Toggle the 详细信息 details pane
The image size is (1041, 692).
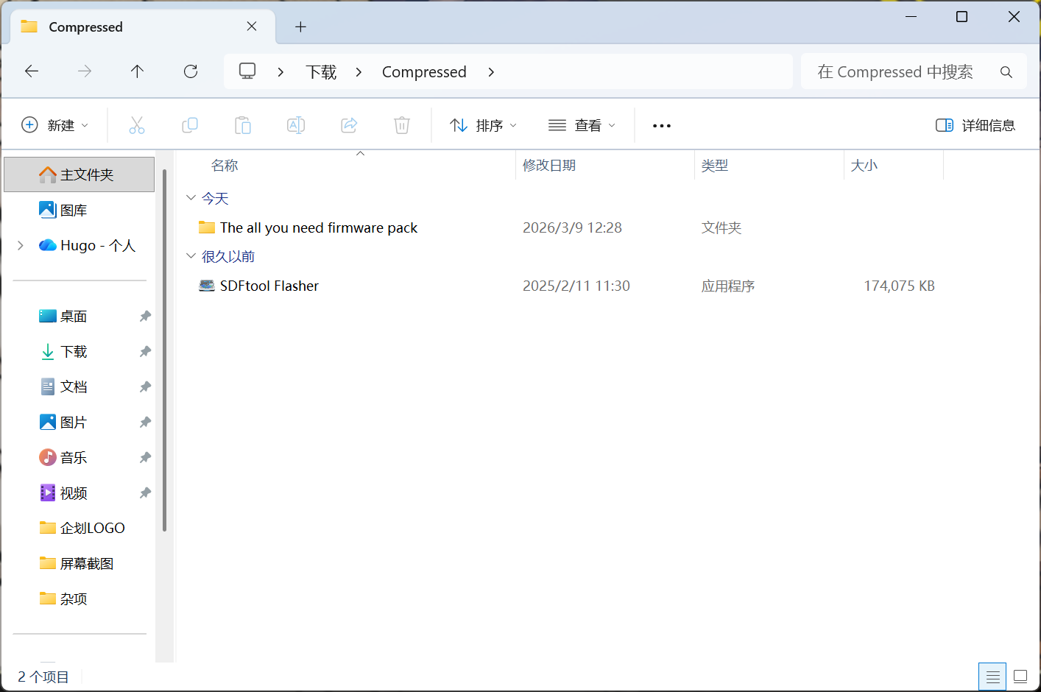click(x=975, y=125)
